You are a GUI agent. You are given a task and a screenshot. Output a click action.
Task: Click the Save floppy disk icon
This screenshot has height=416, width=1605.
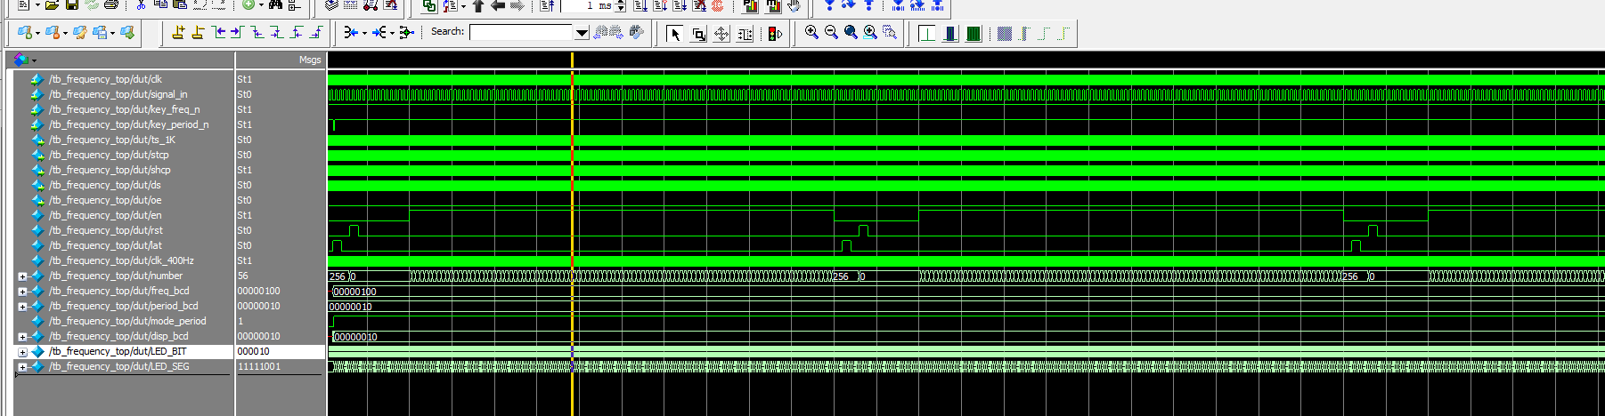[72, 4]
